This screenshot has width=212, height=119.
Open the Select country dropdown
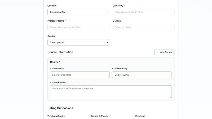coord(78,12)
